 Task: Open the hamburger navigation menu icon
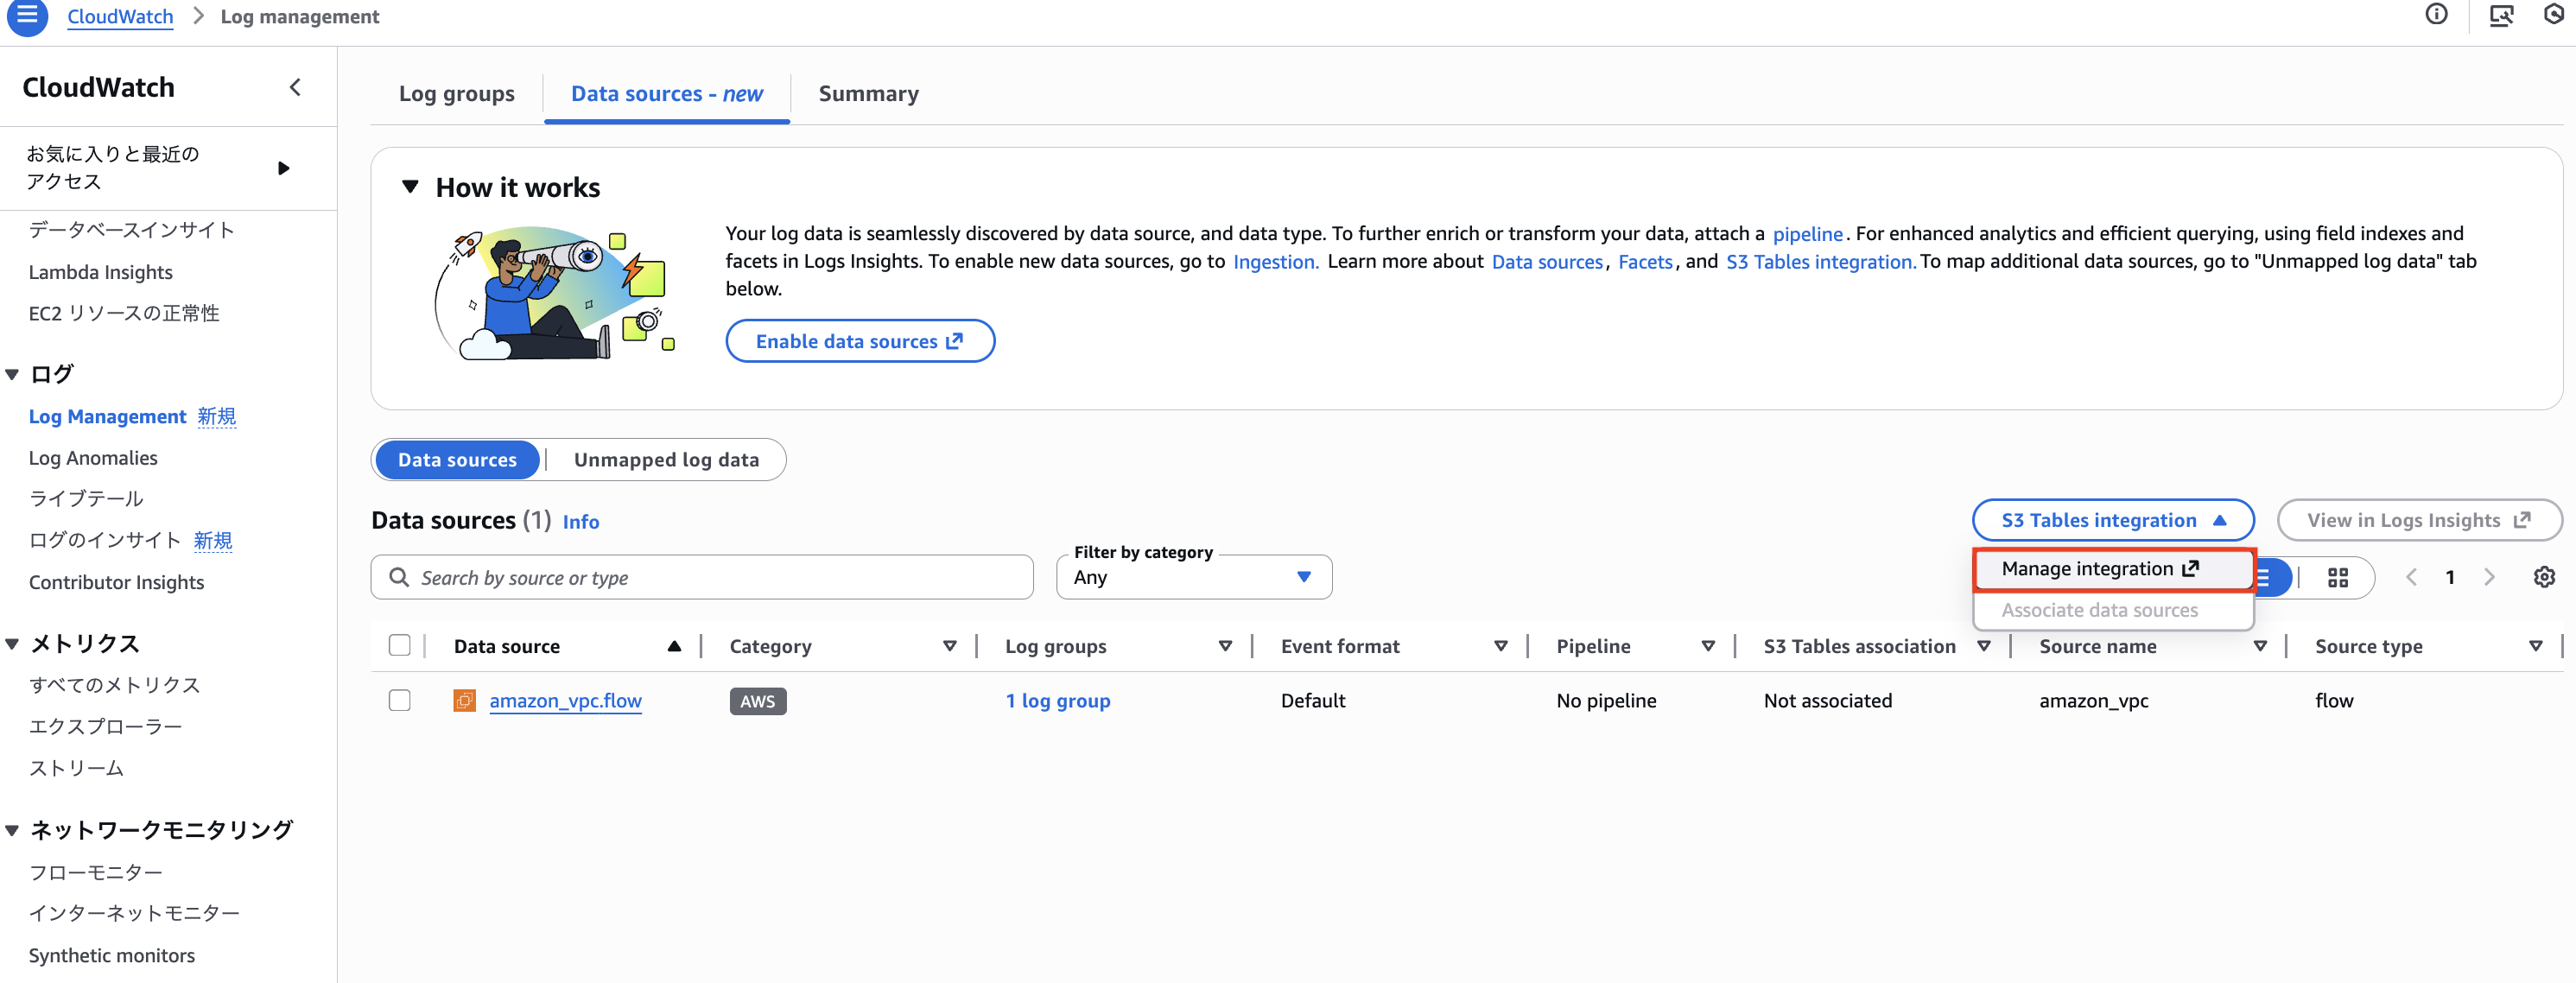[x=27, y=16]
